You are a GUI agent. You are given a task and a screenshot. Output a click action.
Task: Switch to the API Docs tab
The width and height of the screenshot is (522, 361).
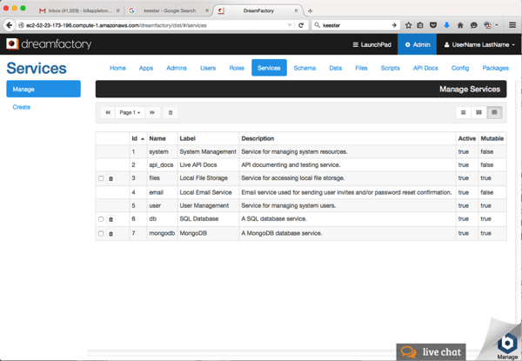pyautogui.click(x=425, y=68)
